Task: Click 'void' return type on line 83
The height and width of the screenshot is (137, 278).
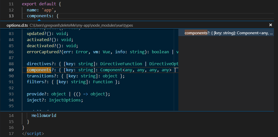Action: [61, 34]
